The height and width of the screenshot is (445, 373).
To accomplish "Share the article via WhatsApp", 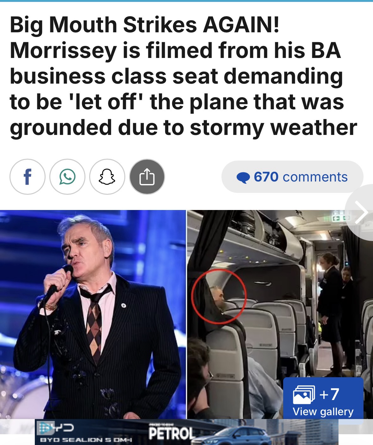I will pos(67,177).
